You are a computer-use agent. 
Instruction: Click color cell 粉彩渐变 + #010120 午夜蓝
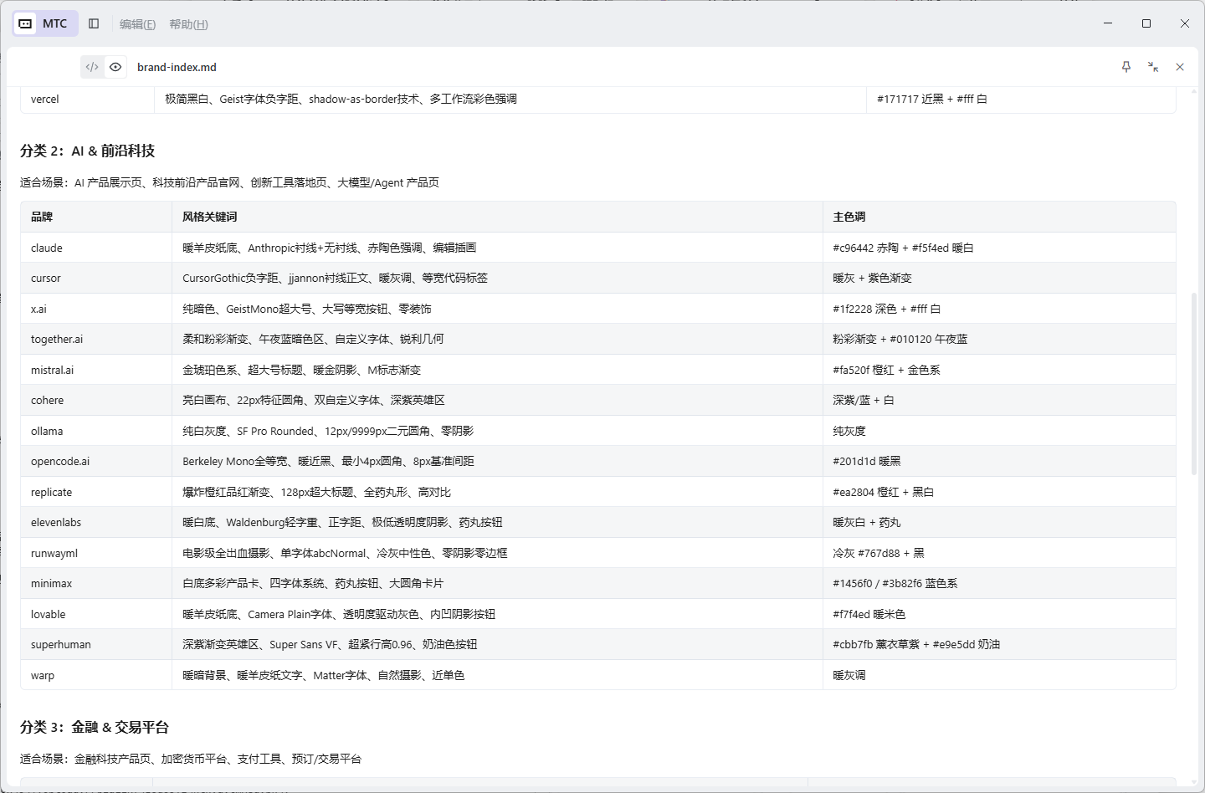tap(999, 339)
